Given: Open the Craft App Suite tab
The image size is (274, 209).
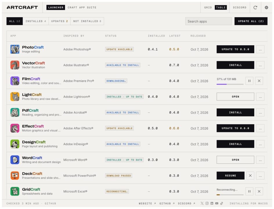Looking at the screenshot, I should [82, 8].
